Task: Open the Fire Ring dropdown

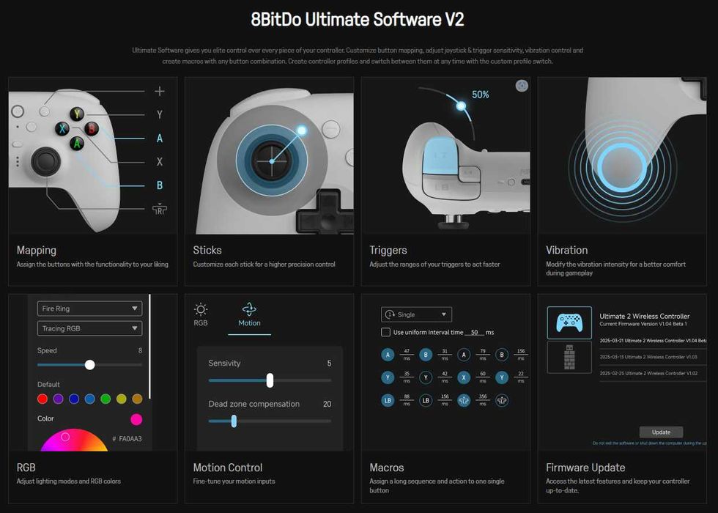Action: pyautogui.click(x=89, y=309)
